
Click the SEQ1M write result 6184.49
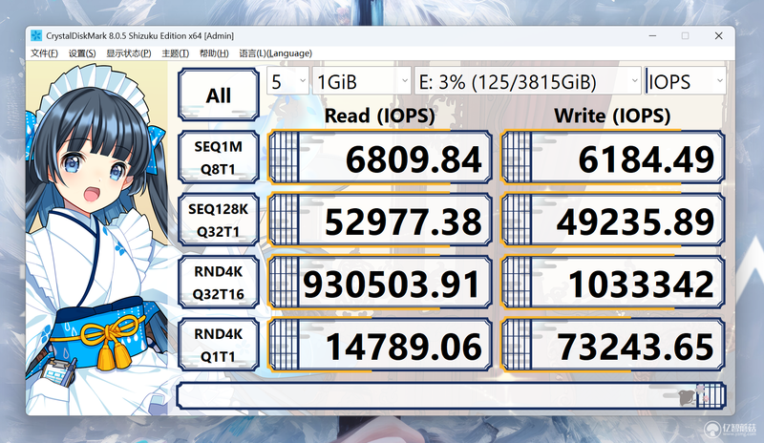613,158
